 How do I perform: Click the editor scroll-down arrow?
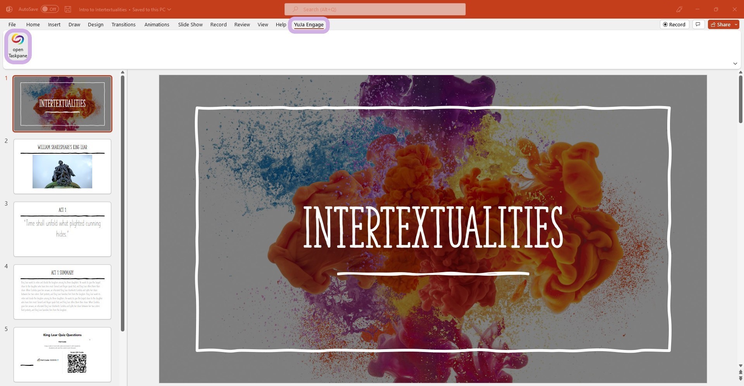click(741, 365)
